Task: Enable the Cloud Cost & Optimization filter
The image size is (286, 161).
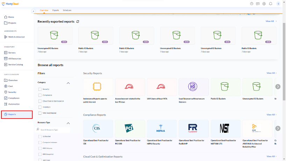Action: coord(40,101)
